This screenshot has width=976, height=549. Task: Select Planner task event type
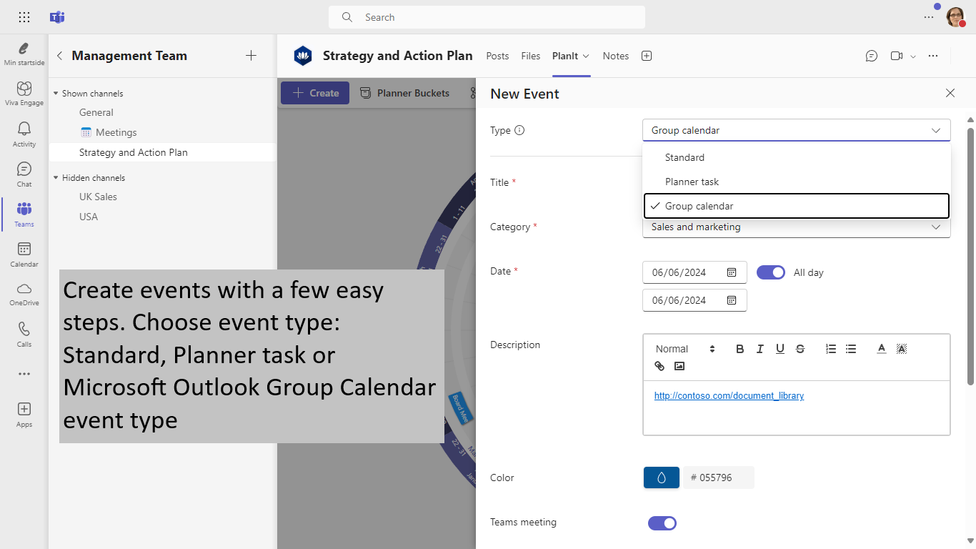pos(797,182)
